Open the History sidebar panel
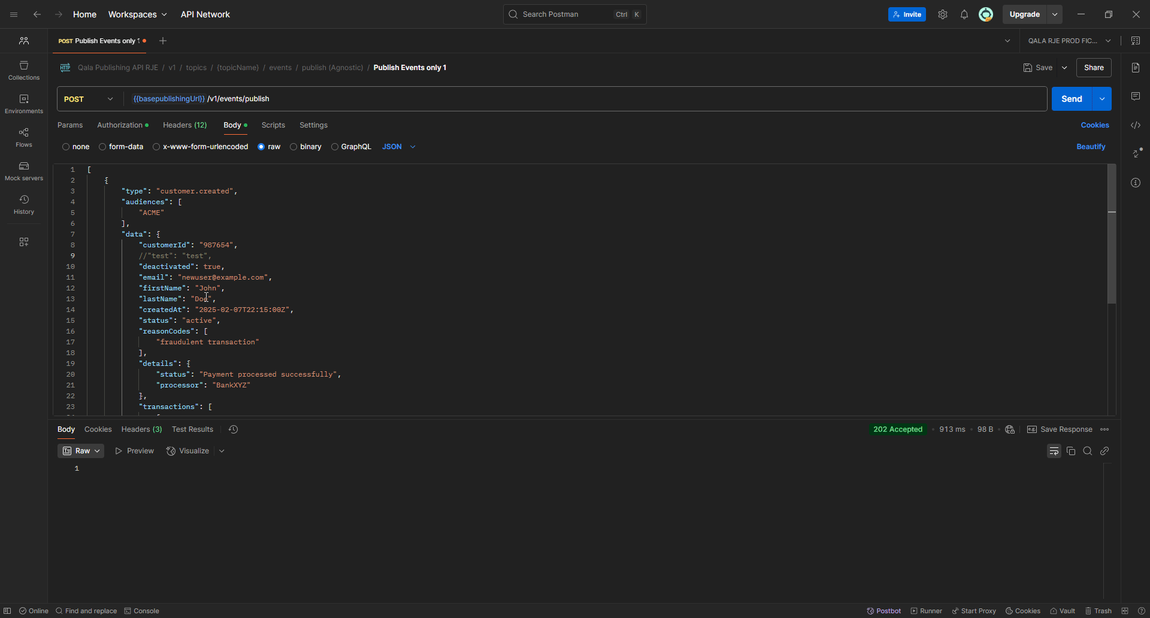This screenshot has height=618, width=1150. (24, 204)
